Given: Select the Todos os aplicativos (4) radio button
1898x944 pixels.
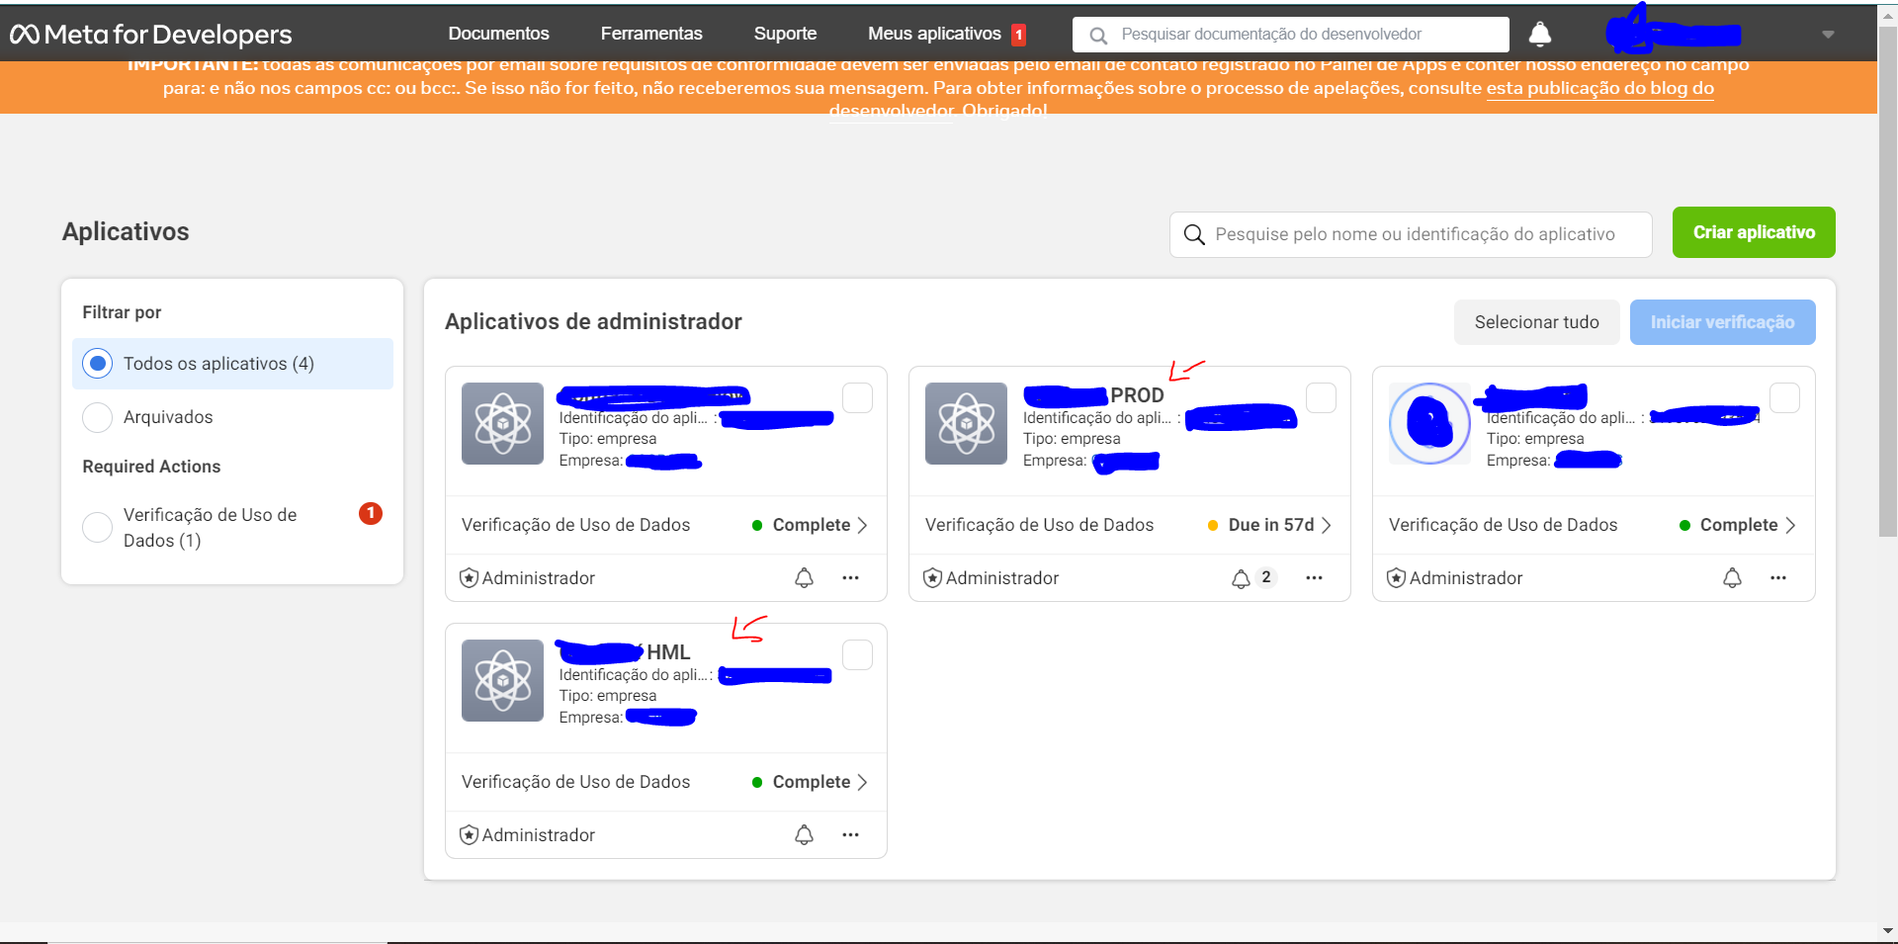Looking at the screenshot, I should point(97,364).
